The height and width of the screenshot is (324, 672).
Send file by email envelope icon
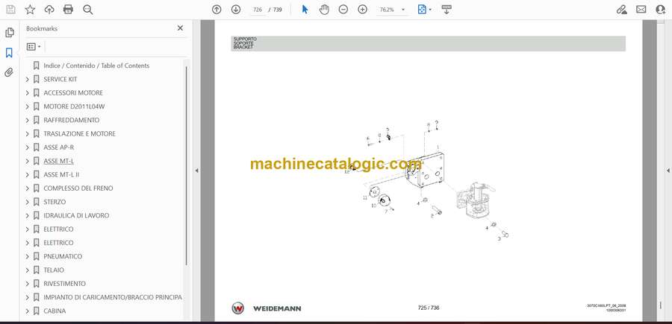(x=641, y=10)
